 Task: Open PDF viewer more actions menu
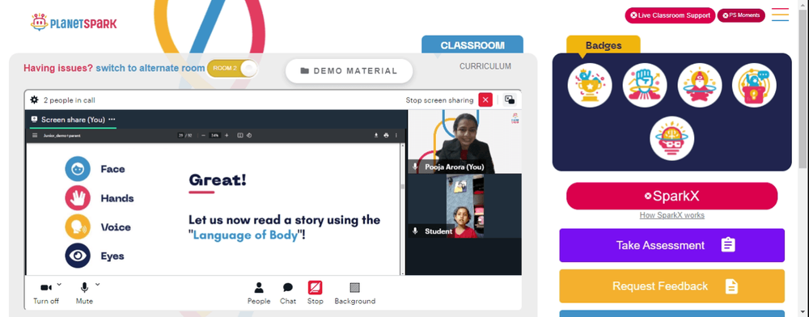pos(396,136)
